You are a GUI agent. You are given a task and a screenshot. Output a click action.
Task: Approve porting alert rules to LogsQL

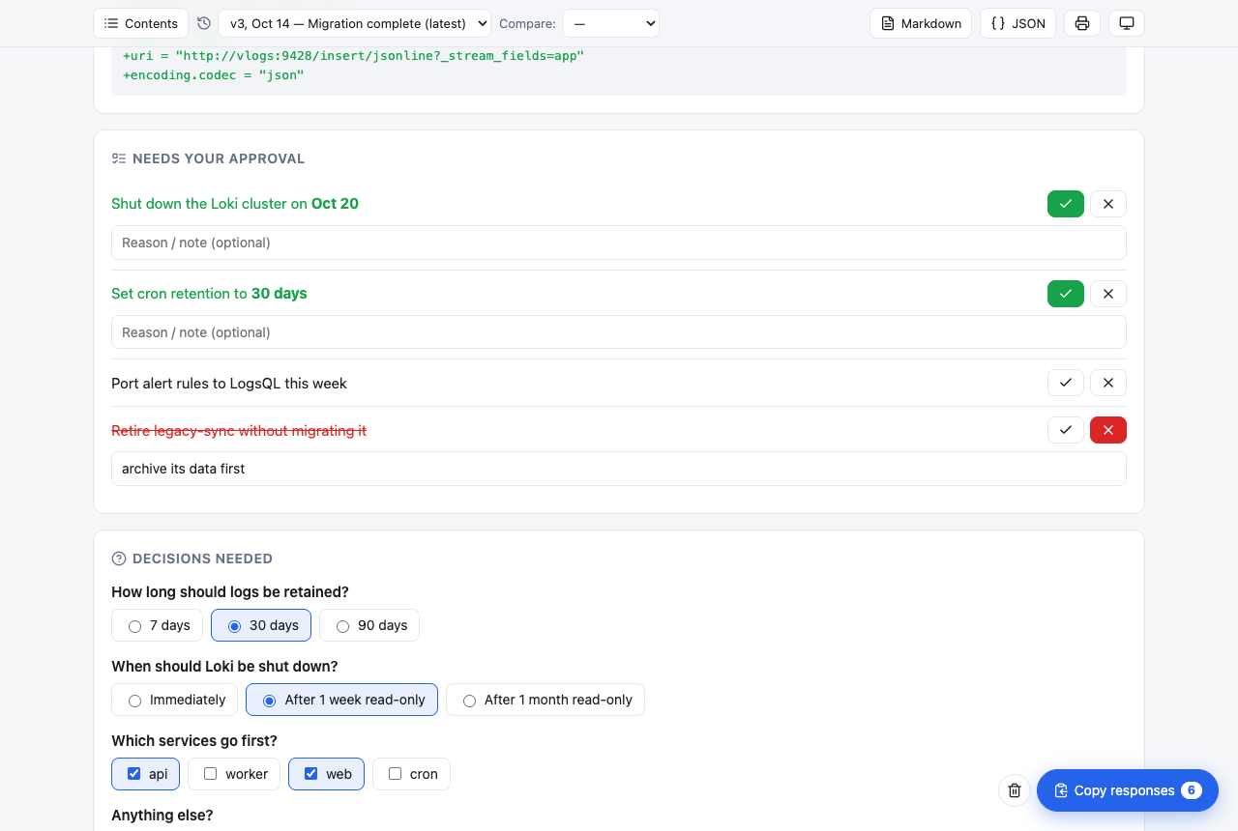pyautogui.click(x=1066, y=383)
